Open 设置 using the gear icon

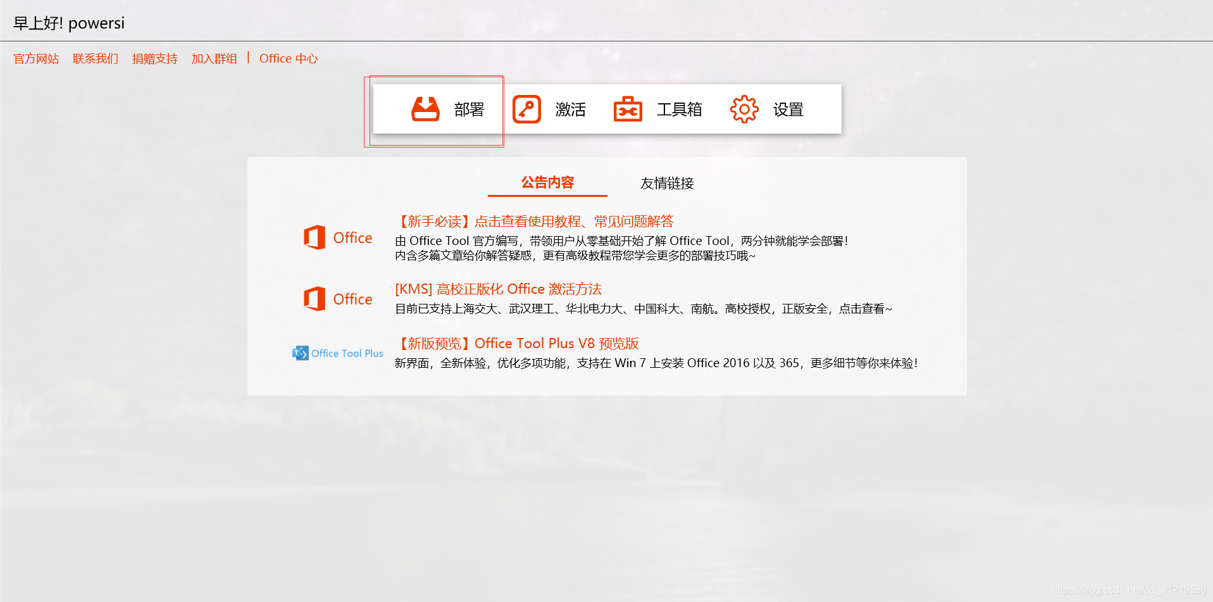pyautogui.click(x=743, y=108)
